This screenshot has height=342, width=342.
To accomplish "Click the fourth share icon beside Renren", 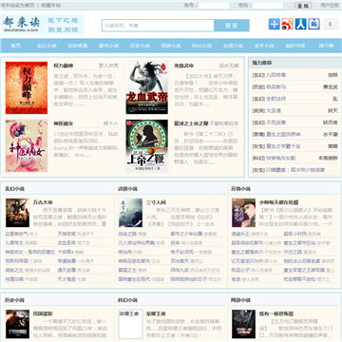I will (313, 24).
